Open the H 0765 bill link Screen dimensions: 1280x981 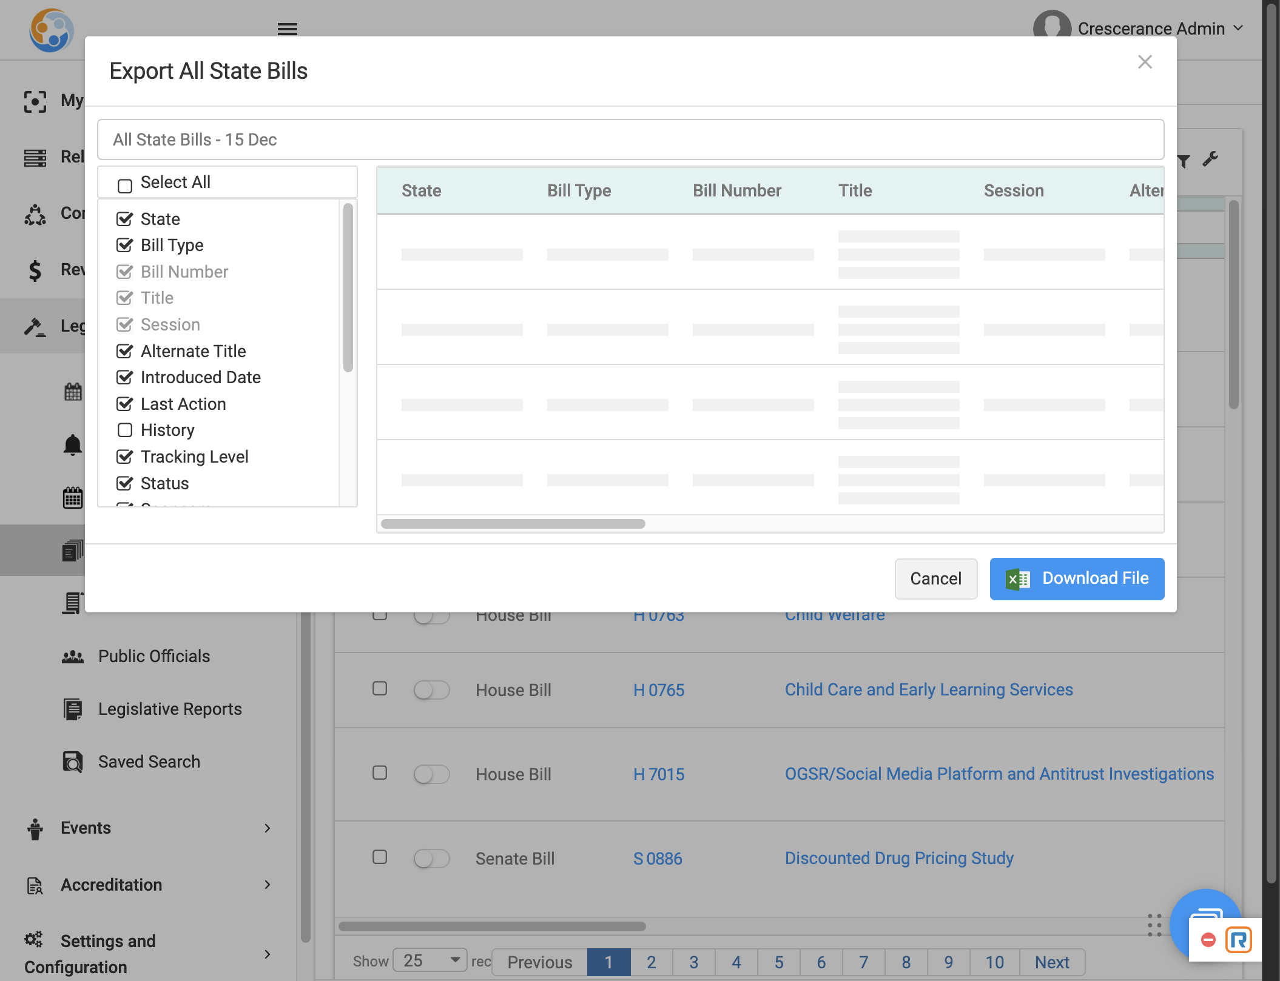point(659,690)
